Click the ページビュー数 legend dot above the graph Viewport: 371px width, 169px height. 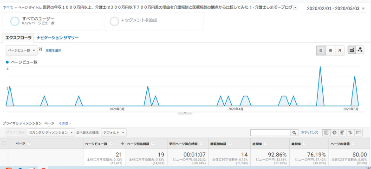click(x=7, y=63)
